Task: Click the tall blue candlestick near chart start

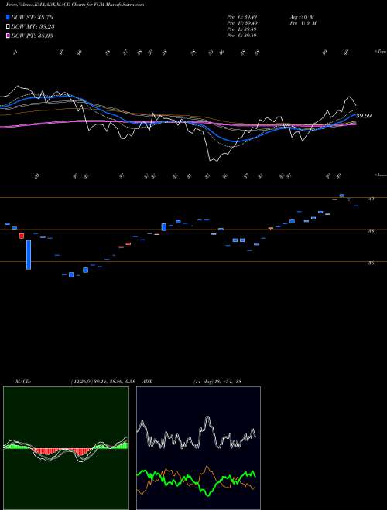Action: coord(29,255)
